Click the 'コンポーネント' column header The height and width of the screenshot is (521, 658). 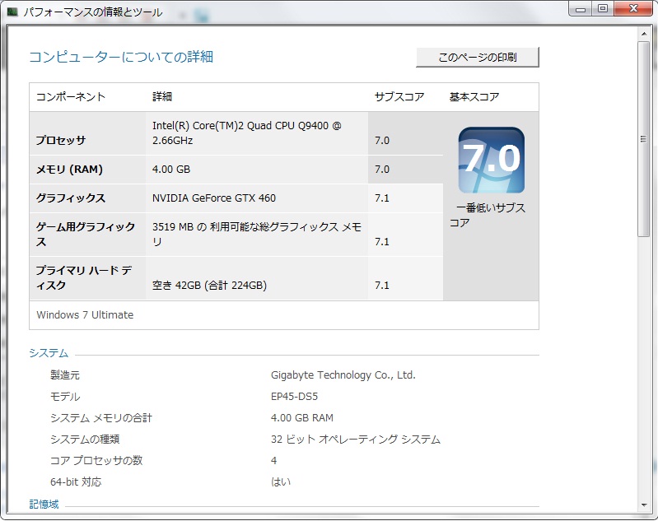(71, 97)
